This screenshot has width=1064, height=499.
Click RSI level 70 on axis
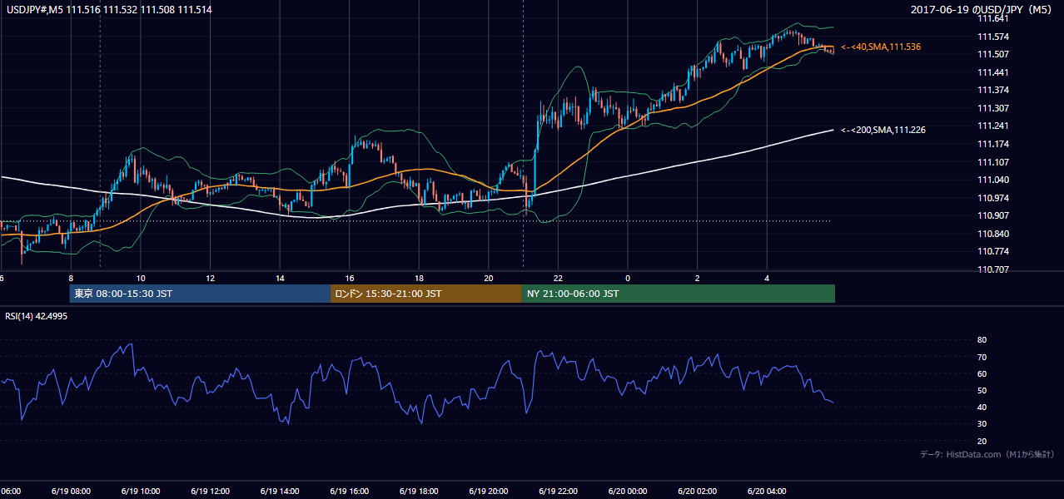pos(982,357)
